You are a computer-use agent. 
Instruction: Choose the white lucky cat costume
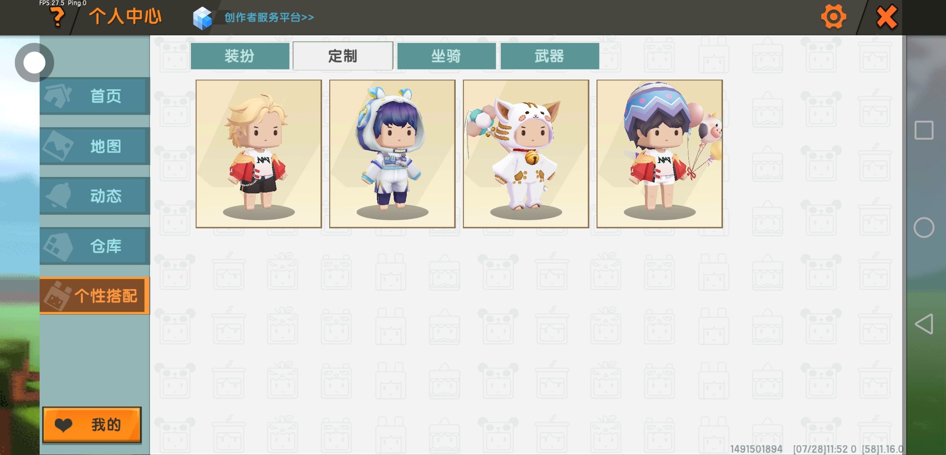tap(526, 154)
